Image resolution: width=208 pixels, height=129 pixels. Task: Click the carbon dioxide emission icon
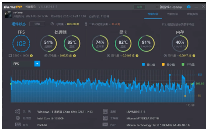(86, 24)
